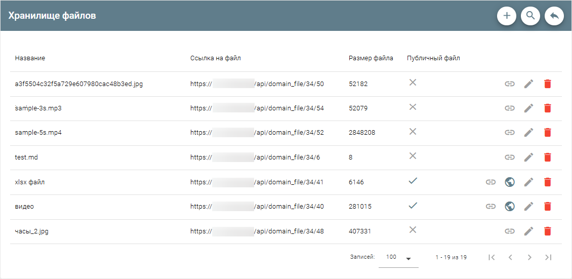The height and width of the screenshot is (279, 572).
Task: Click the Публичный файл column header
Action: tap(433, 58)
